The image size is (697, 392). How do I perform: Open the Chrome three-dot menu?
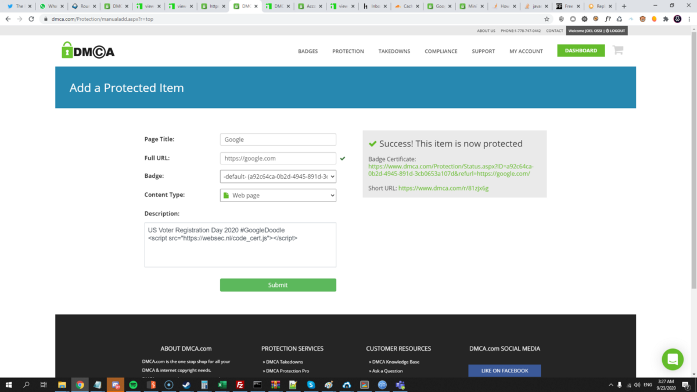tap(689, 19)
